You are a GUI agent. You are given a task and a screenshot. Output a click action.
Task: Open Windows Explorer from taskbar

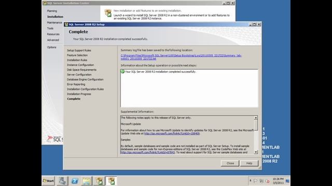tap(87, 181)
